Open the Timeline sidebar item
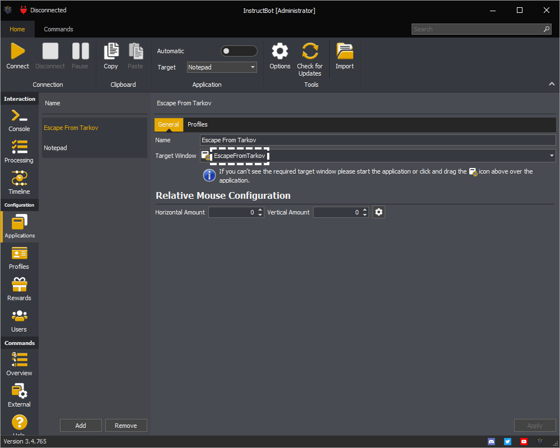The height and width of the screenshot is (448, 560). pyautogui.click(x=19, y=183)
